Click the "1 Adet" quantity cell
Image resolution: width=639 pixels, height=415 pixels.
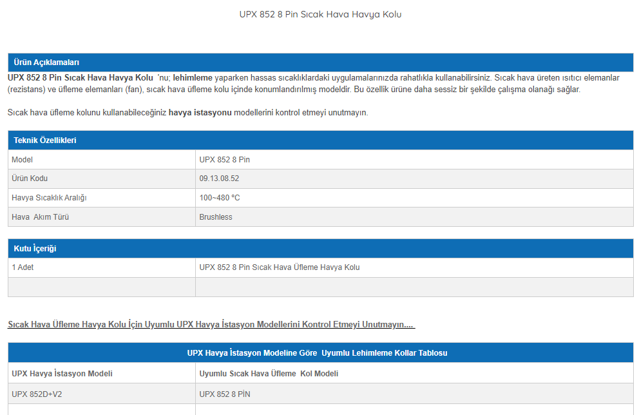point(102,267)
